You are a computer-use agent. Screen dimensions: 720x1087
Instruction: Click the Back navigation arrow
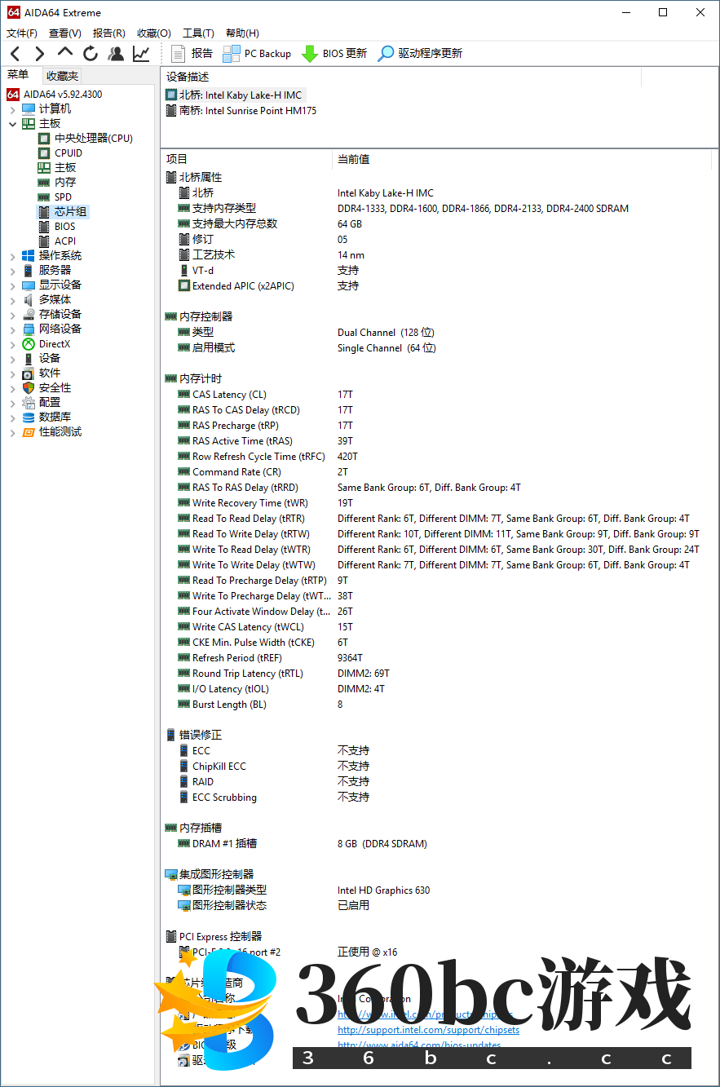point(15,54)
